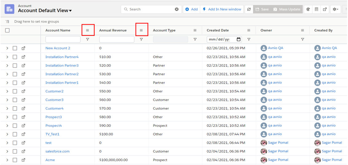Check the box for New Account 2 row
This screenshot has width=348, height=165.
(15, 48)
